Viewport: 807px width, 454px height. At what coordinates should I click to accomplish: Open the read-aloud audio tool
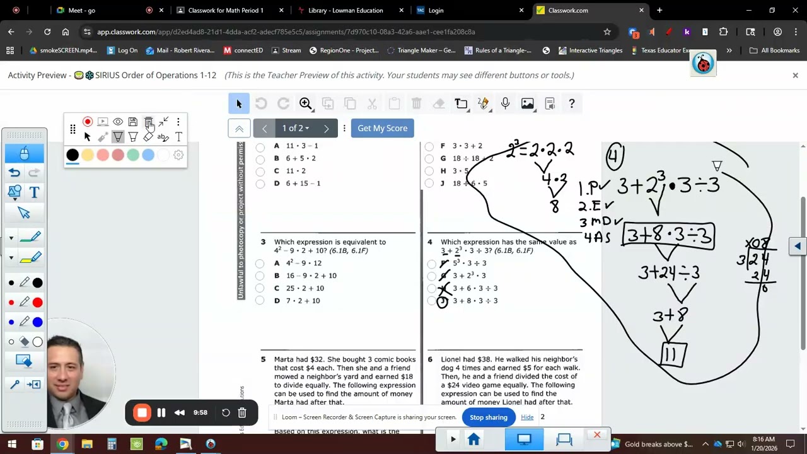click(x=550, y=103)
